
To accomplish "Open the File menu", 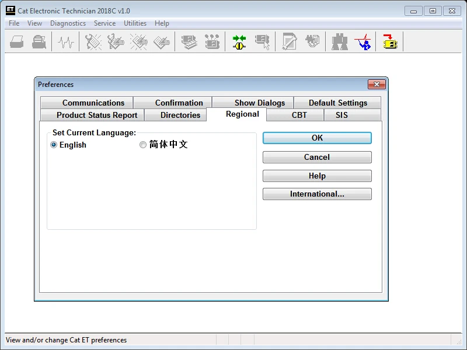I will click(14, 23).
